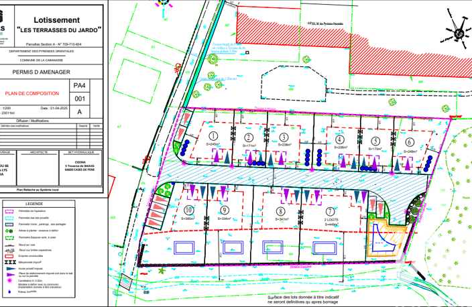Click the 'Diffusion / Modifications' table header
The image size is (472, 307).
[x=32, y=121]
